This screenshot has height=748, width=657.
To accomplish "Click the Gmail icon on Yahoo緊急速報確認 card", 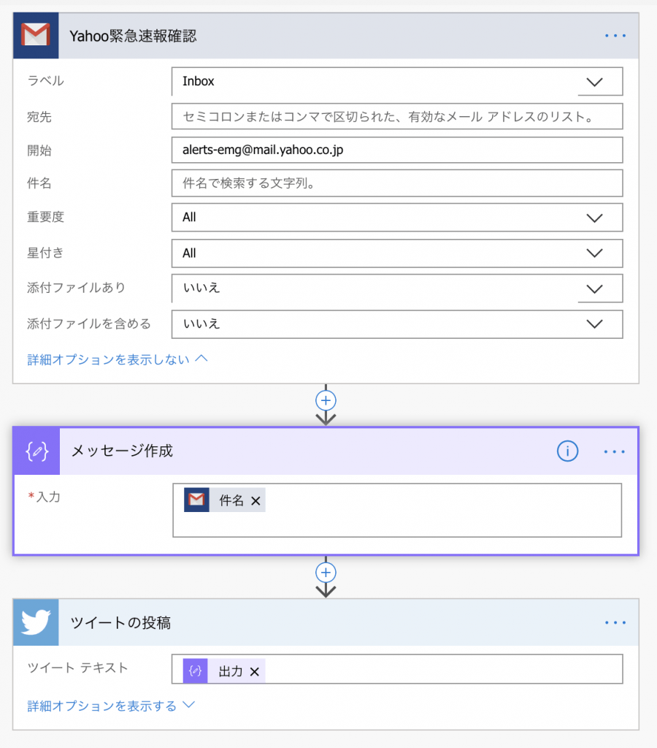I will (36, 36).
